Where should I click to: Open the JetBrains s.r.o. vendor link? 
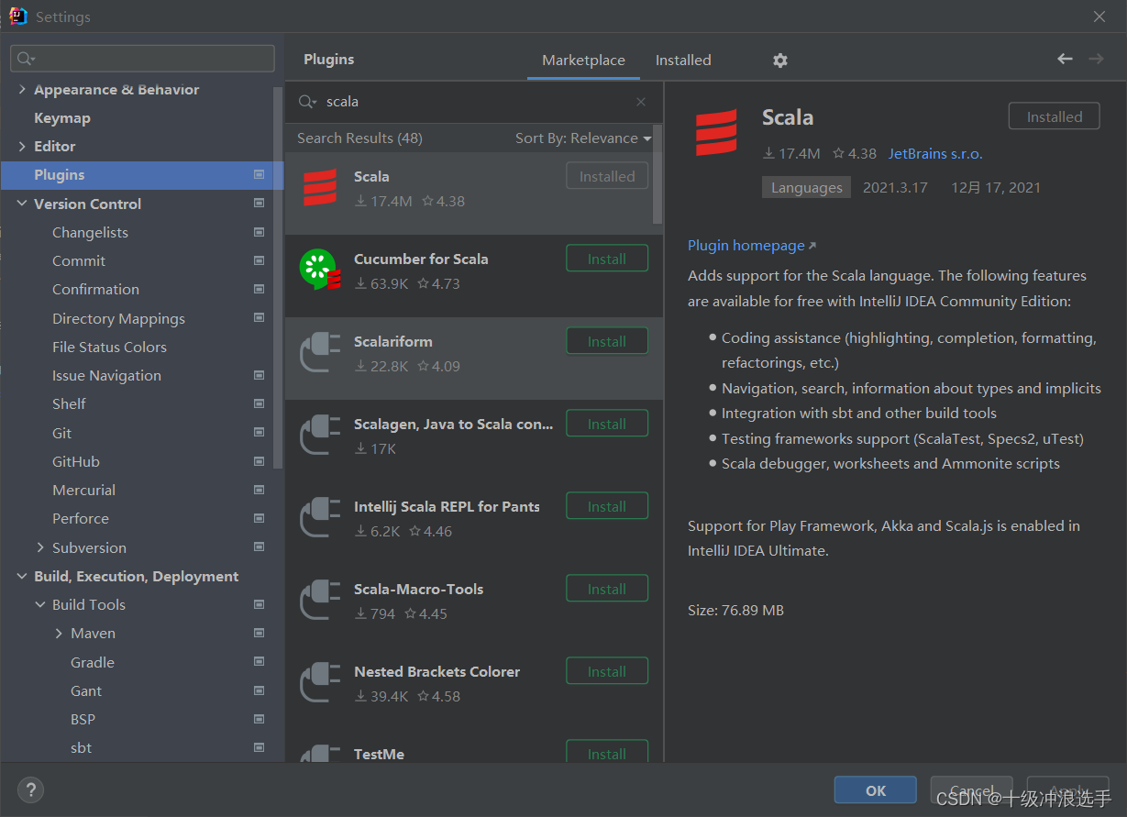pyautogui.click(x=935, y=154)
